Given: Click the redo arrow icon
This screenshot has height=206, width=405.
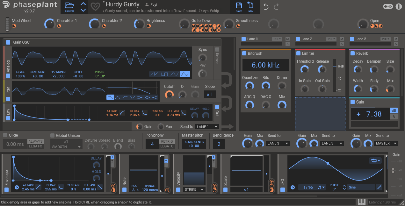Looking at the screenshot, I should click(276, 7).
